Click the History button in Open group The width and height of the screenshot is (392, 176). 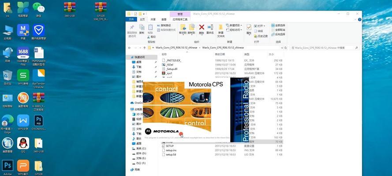(261, 37)
